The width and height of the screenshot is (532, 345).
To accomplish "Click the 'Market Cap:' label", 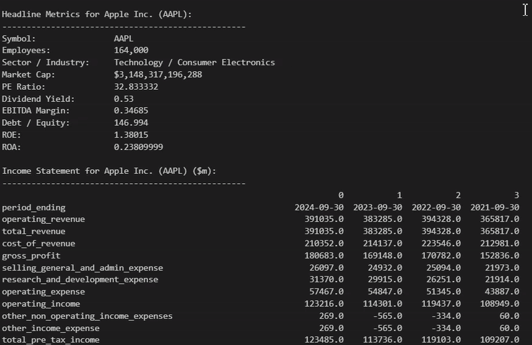I will coord(28,75).
